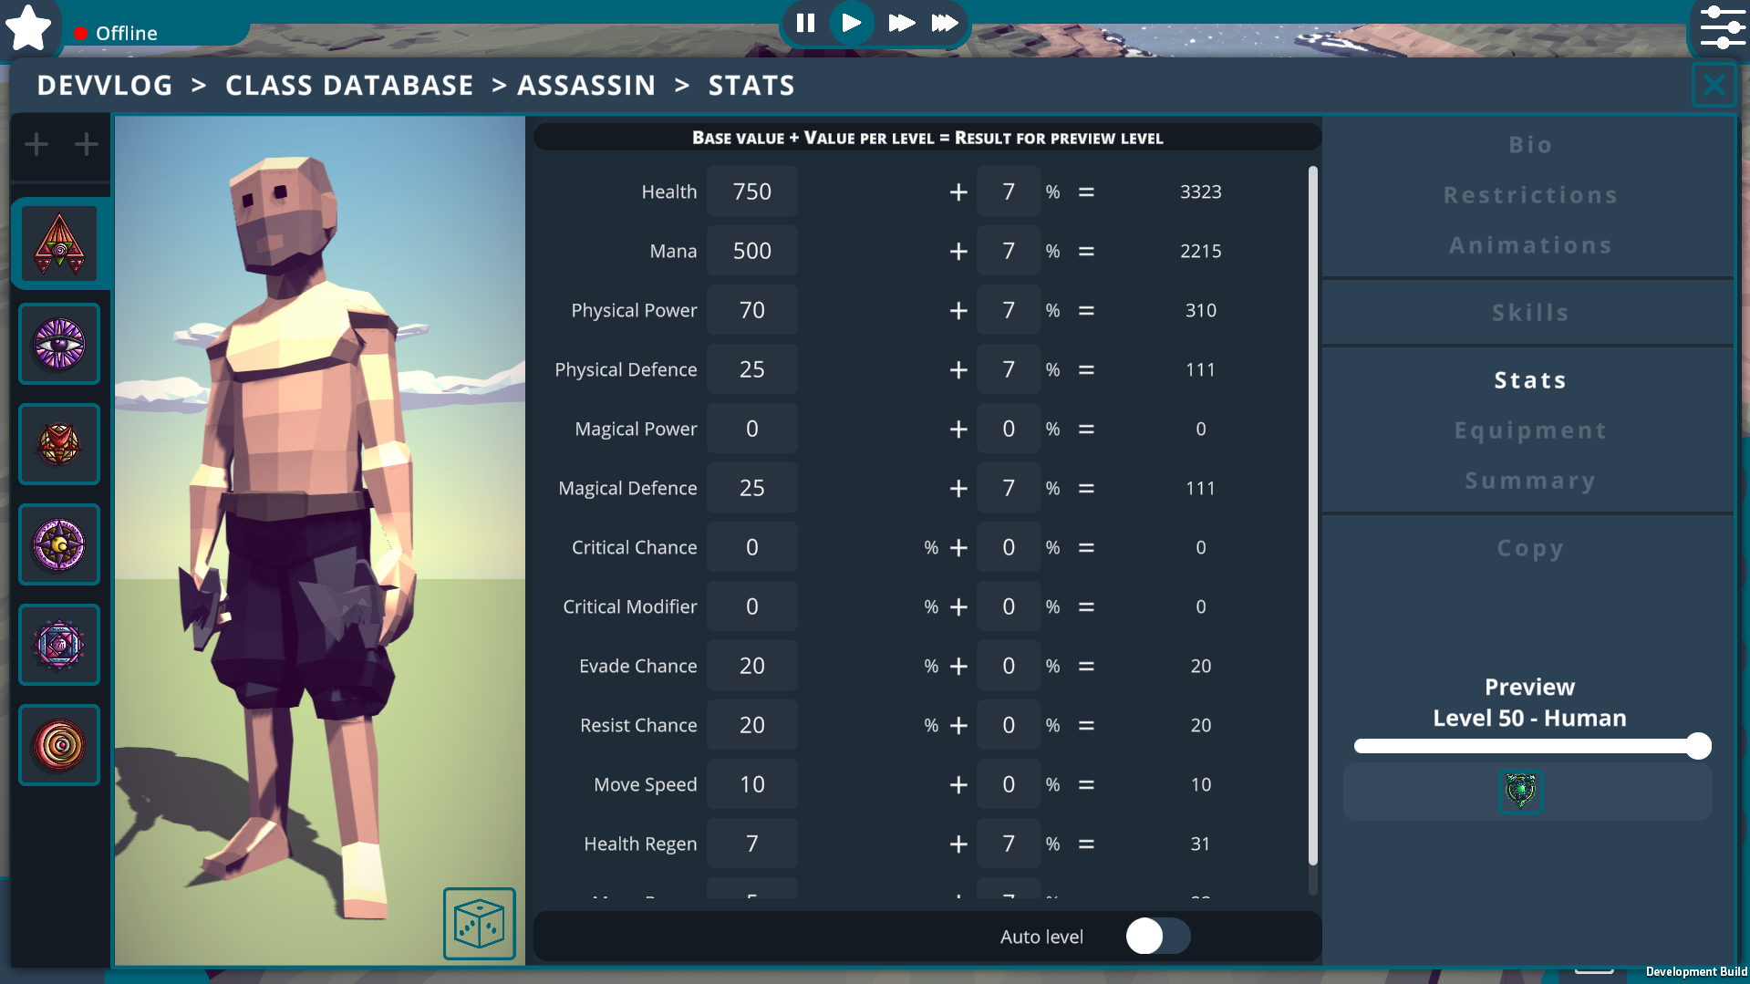Randomize appearance with the dice icon
The image size is (1750, 984).
pos(480,924)
